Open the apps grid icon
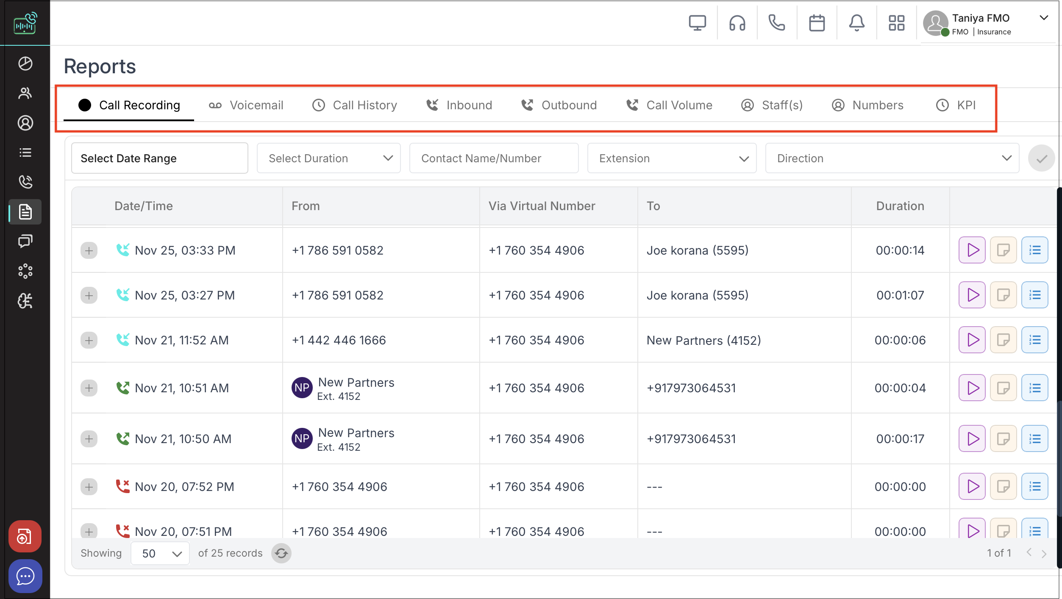Image resolution: width=1062 pixels, height=599 pixels. coord(896,23)
